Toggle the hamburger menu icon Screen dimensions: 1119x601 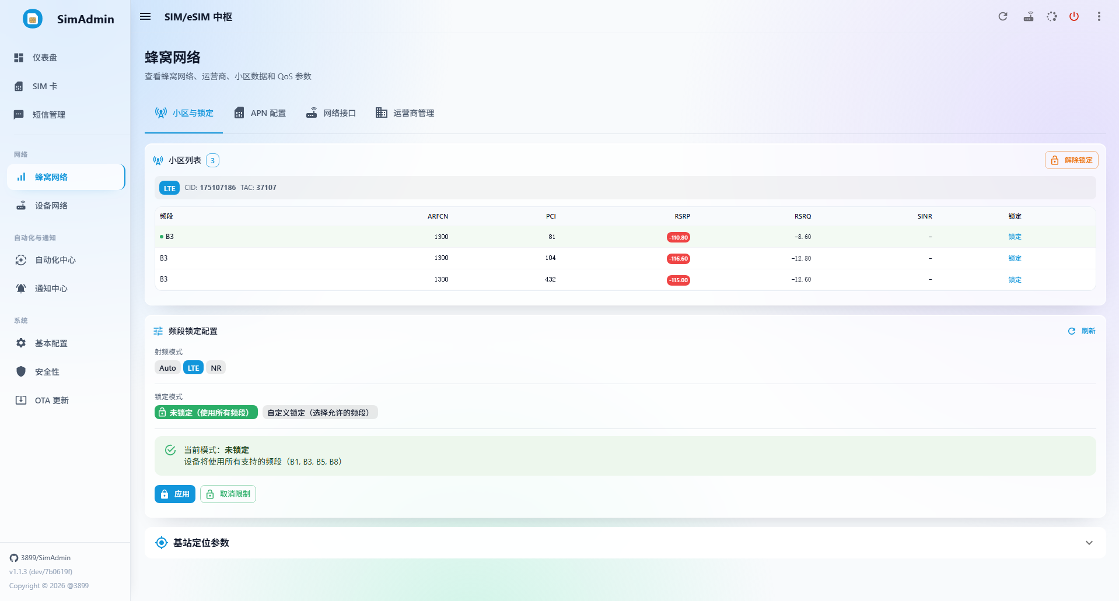[x=145, y=17]
